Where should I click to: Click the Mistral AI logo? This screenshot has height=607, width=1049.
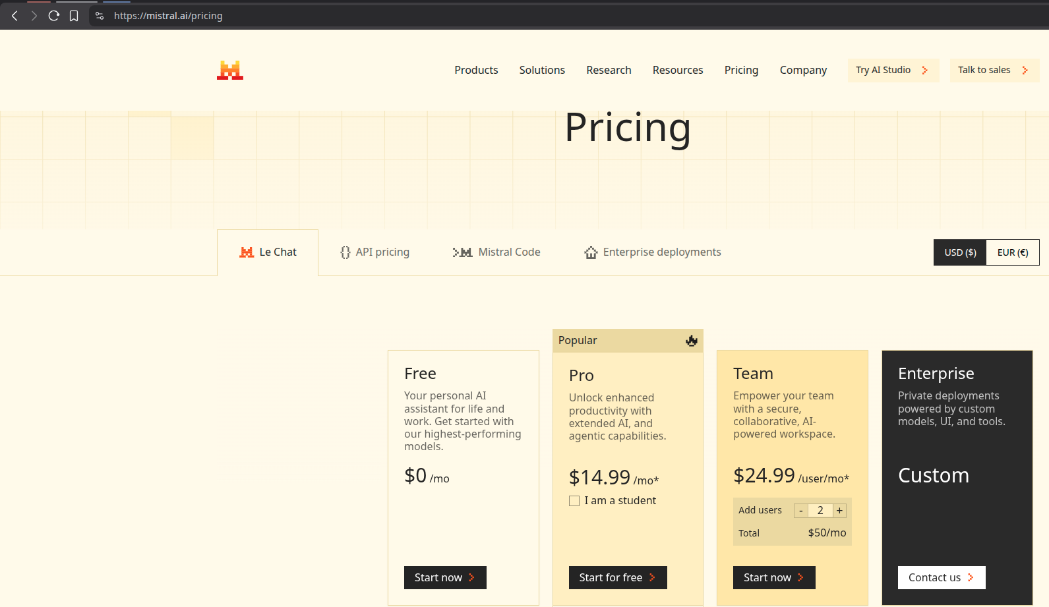coord(230,70)
